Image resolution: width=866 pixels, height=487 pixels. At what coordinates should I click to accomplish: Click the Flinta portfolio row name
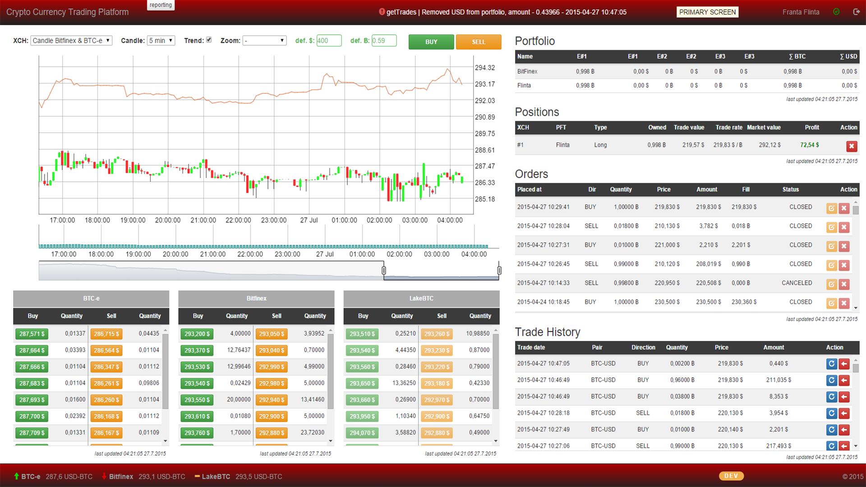click(x=524, y=86)
